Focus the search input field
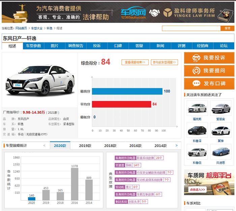This screenshot has width=236, height=211. coord(191,28)
